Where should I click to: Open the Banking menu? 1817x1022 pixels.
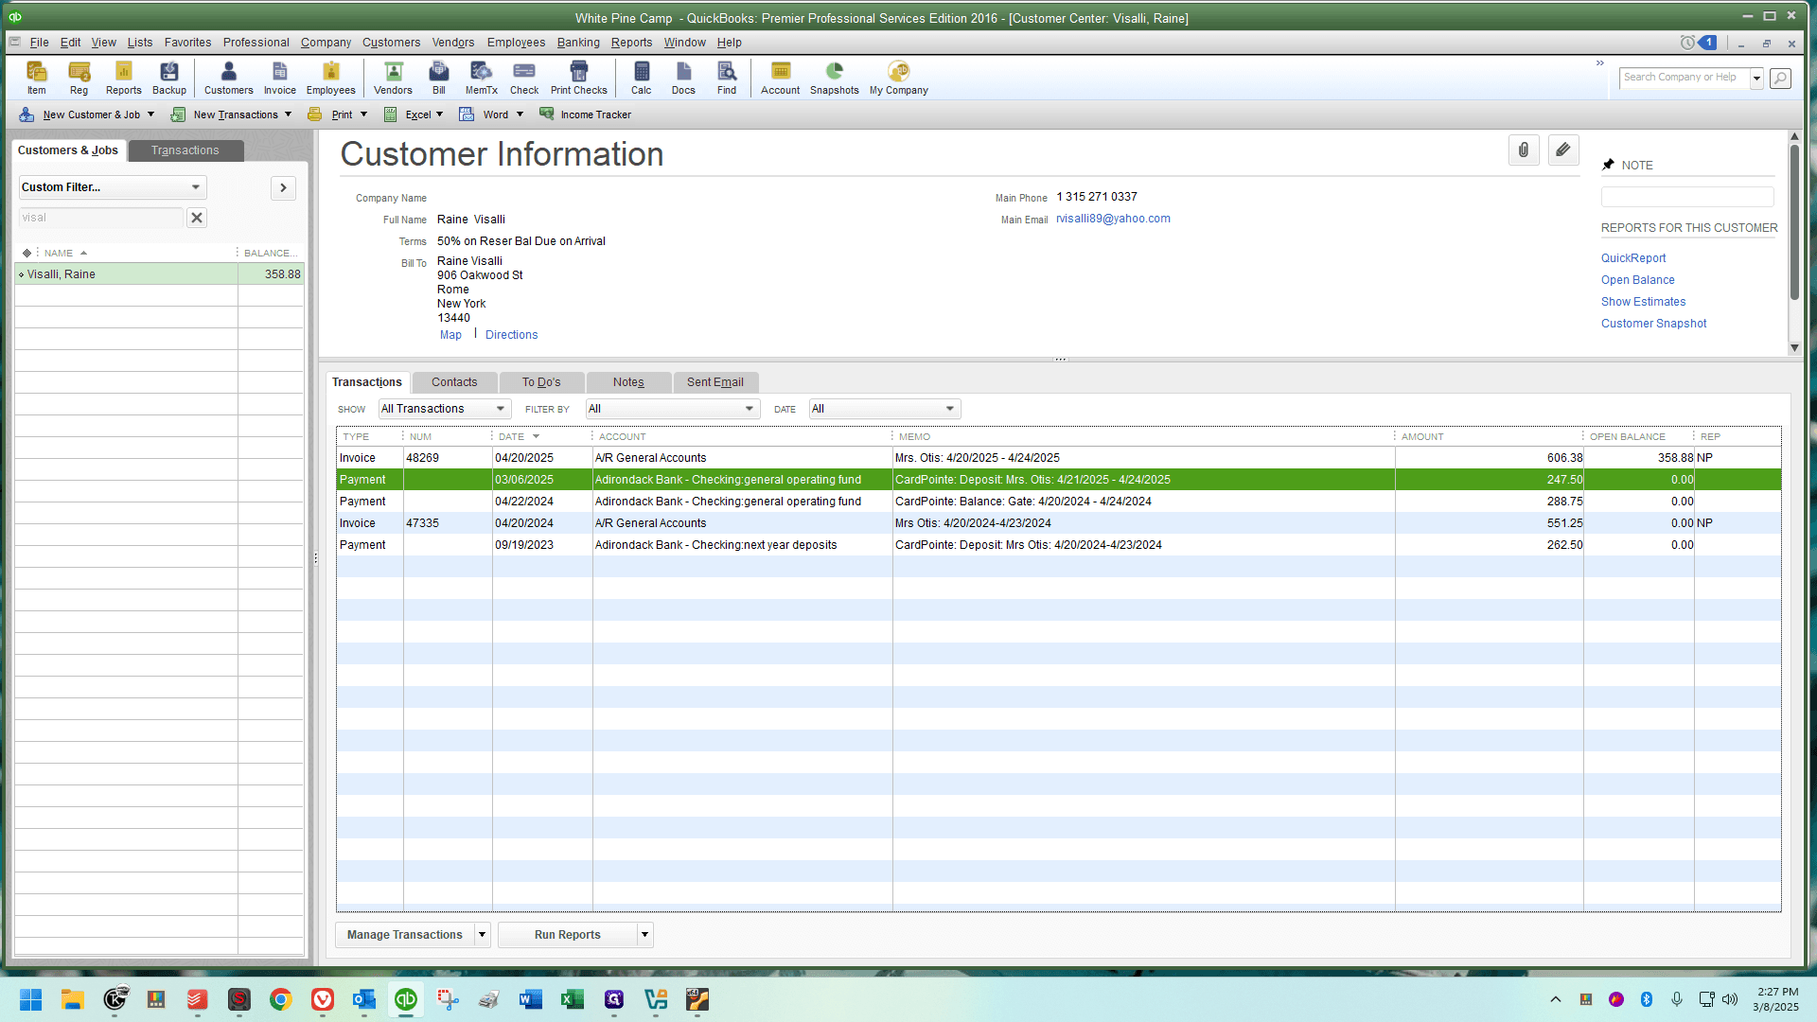pos(578,43)
